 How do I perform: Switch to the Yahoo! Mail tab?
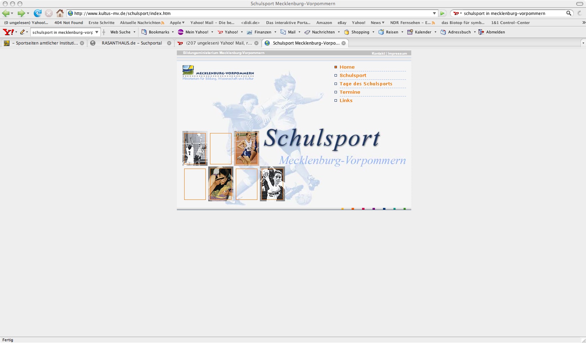point(219,43)
